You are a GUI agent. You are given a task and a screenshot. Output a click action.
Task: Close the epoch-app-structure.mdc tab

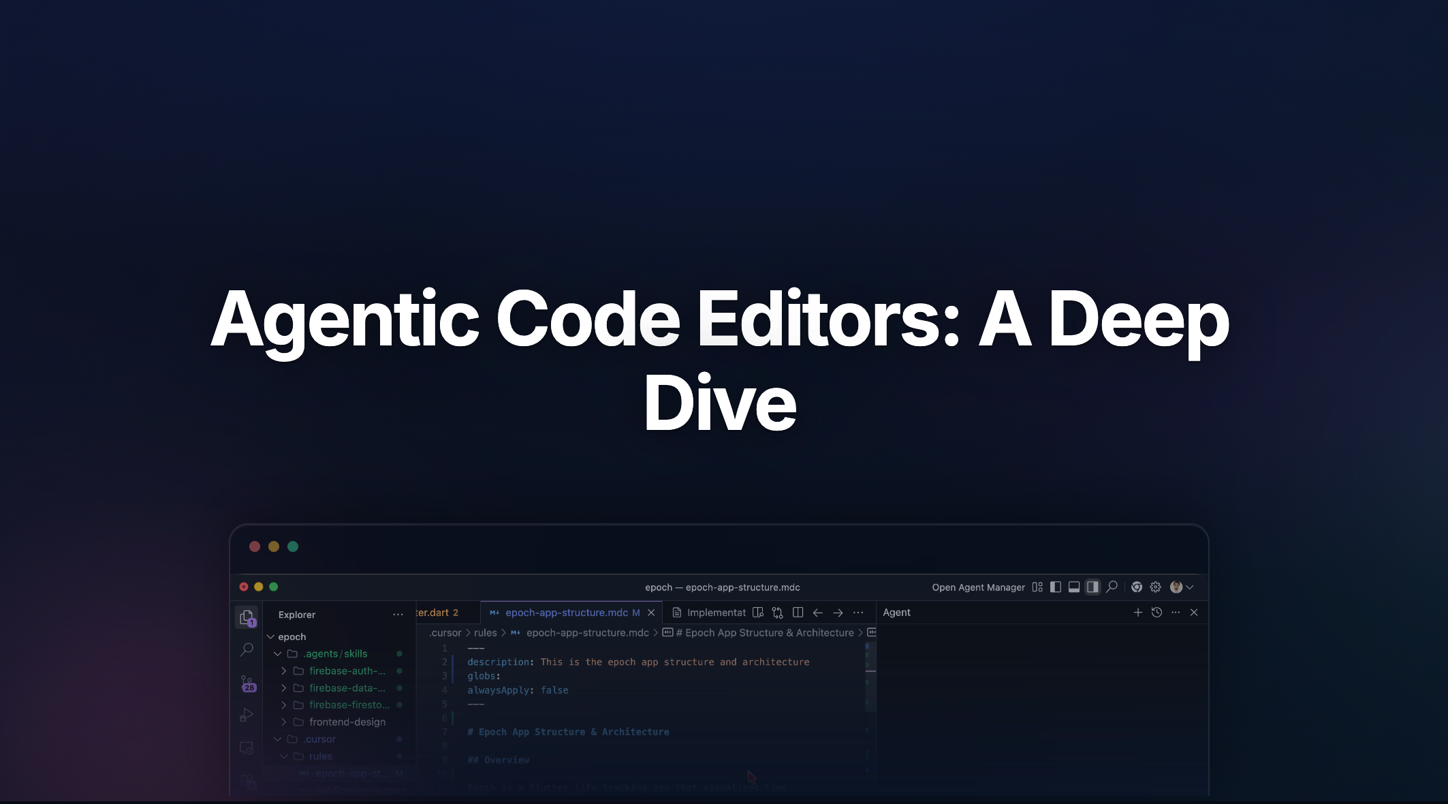pyautogui.click(x=651, y=613)
